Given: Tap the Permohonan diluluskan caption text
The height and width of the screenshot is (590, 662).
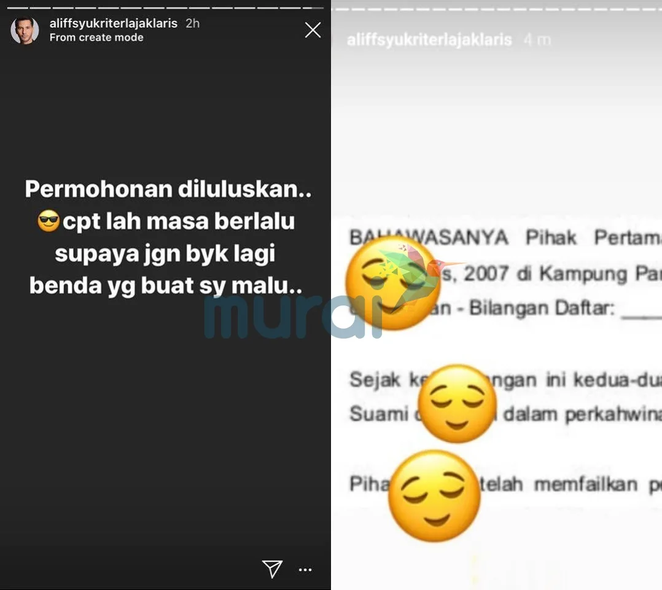Looking at the screenshot, I should pos(168,189).
